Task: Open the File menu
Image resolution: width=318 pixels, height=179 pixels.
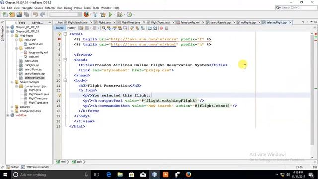Action: tap(3, 8)
